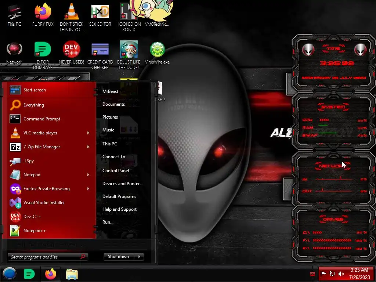
Task: Open the Shut down options arrow
Action: pyautogui.click(x=139, y=257)
